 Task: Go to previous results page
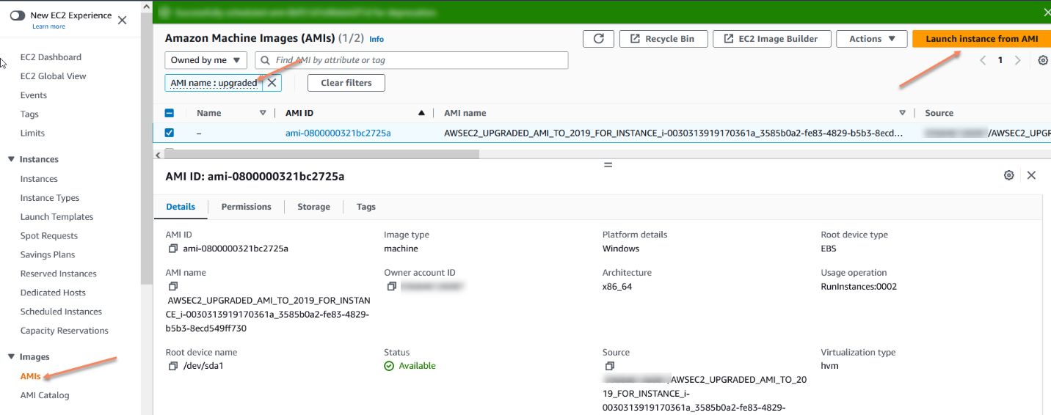tap(983, 60)
